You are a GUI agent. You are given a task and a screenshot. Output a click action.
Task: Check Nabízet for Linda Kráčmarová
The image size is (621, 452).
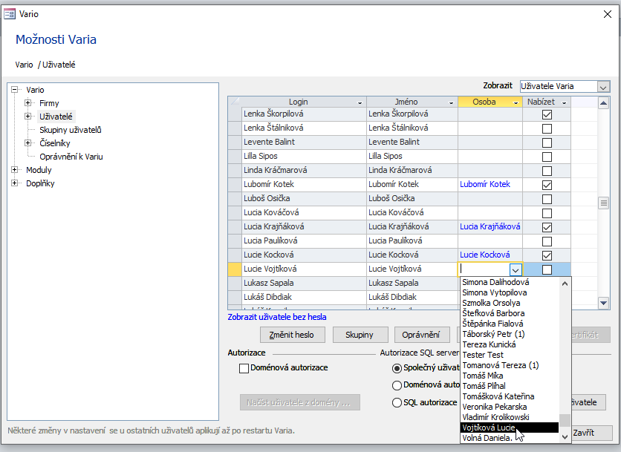pos(547,171)
